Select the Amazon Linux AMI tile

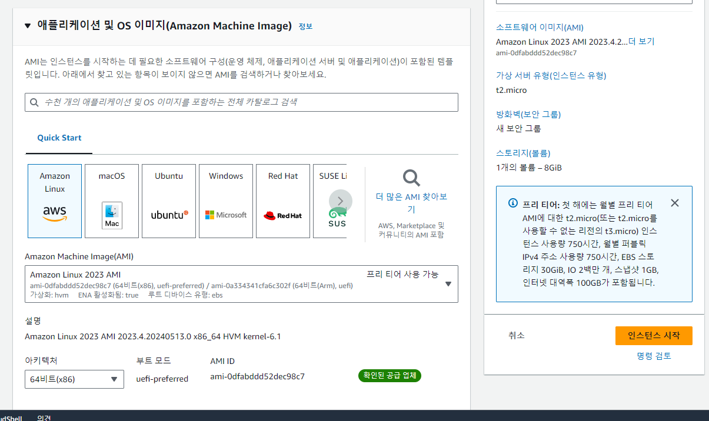pyautogui.click(x=55, y=201)
